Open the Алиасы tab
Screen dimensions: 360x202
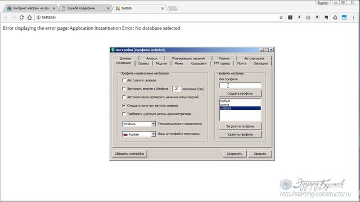pos(151,58)
